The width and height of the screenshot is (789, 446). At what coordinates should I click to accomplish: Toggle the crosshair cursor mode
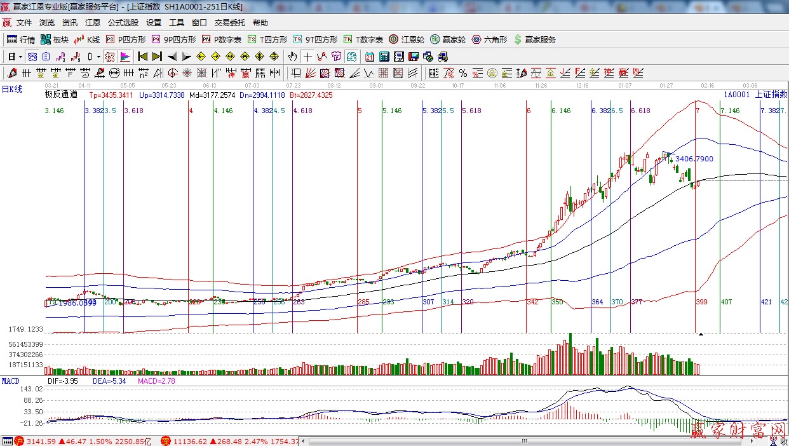point(307,57)
